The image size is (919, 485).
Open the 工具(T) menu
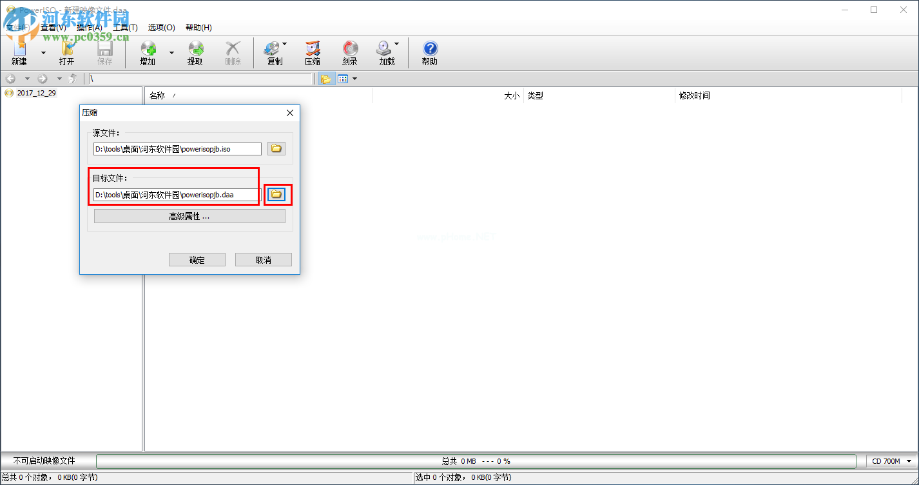tap(125, 28)
